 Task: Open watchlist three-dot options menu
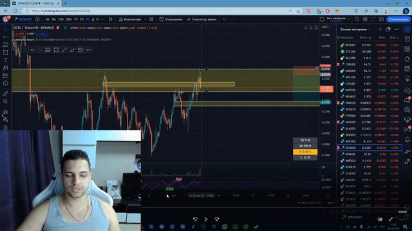click(397, 30)
